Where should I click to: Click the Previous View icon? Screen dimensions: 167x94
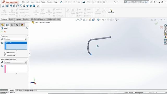pyautogui.click(x=84, y=20)
